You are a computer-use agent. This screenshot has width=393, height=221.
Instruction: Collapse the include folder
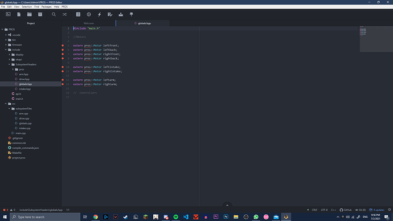6,50
